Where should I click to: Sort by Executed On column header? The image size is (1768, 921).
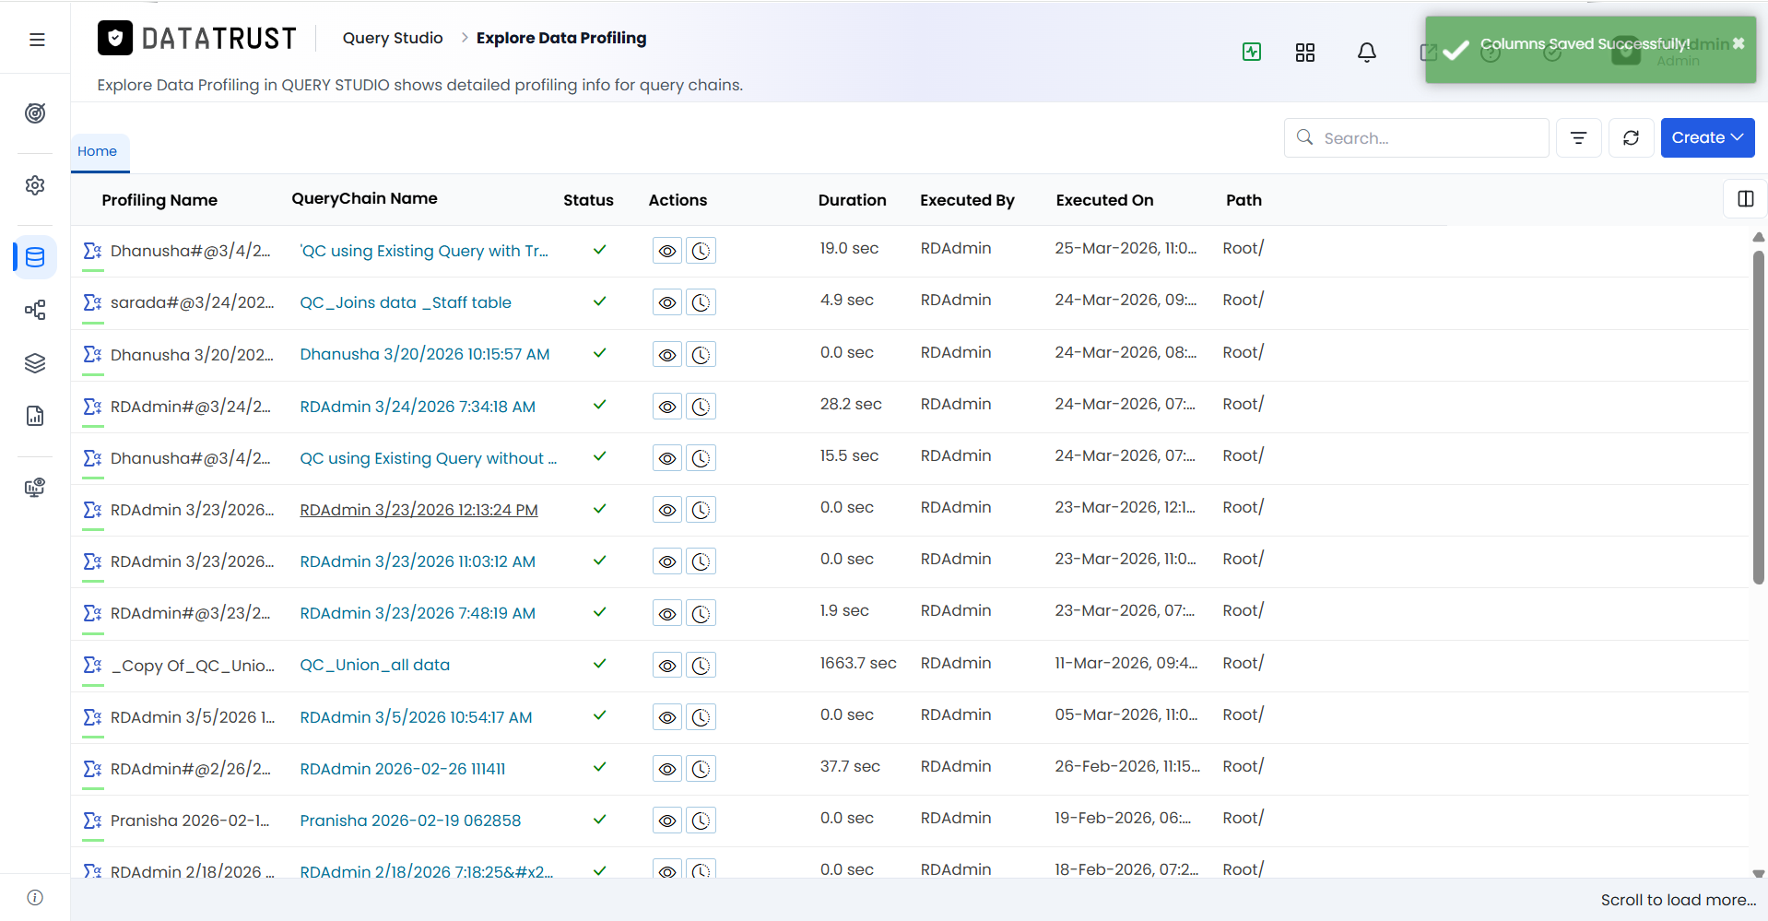pyautogui.click(x=1105, y=200)
